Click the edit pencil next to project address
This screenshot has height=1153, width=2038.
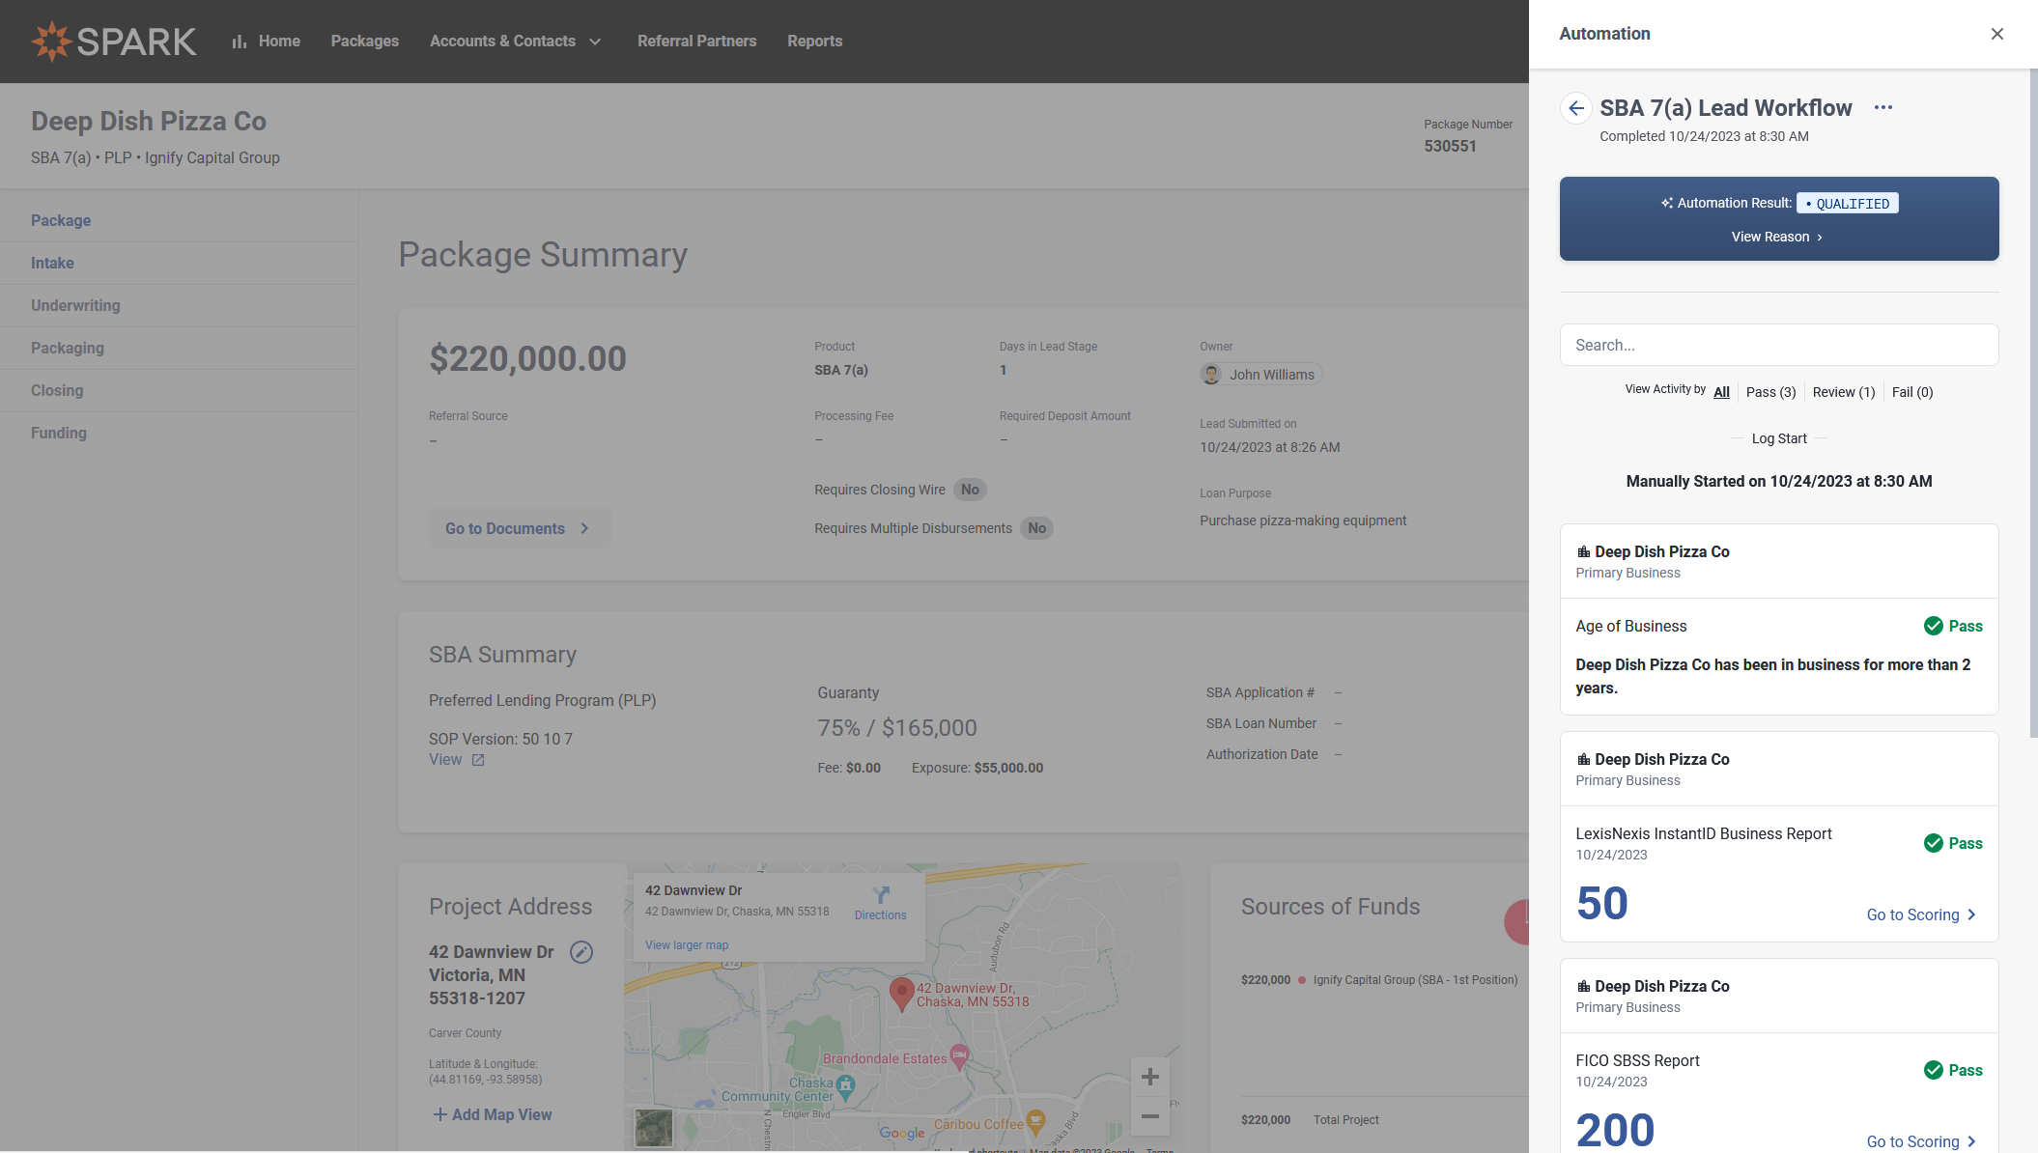pyautogui.click(x=581, y=952)
